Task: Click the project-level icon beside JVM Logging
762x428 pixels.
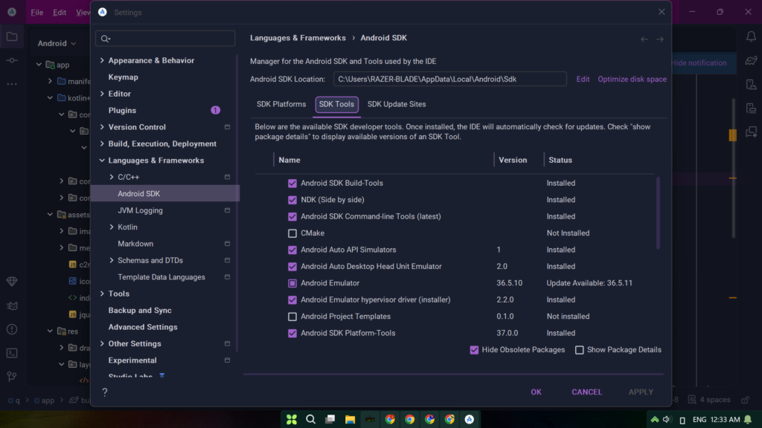Action: [227, 210]
